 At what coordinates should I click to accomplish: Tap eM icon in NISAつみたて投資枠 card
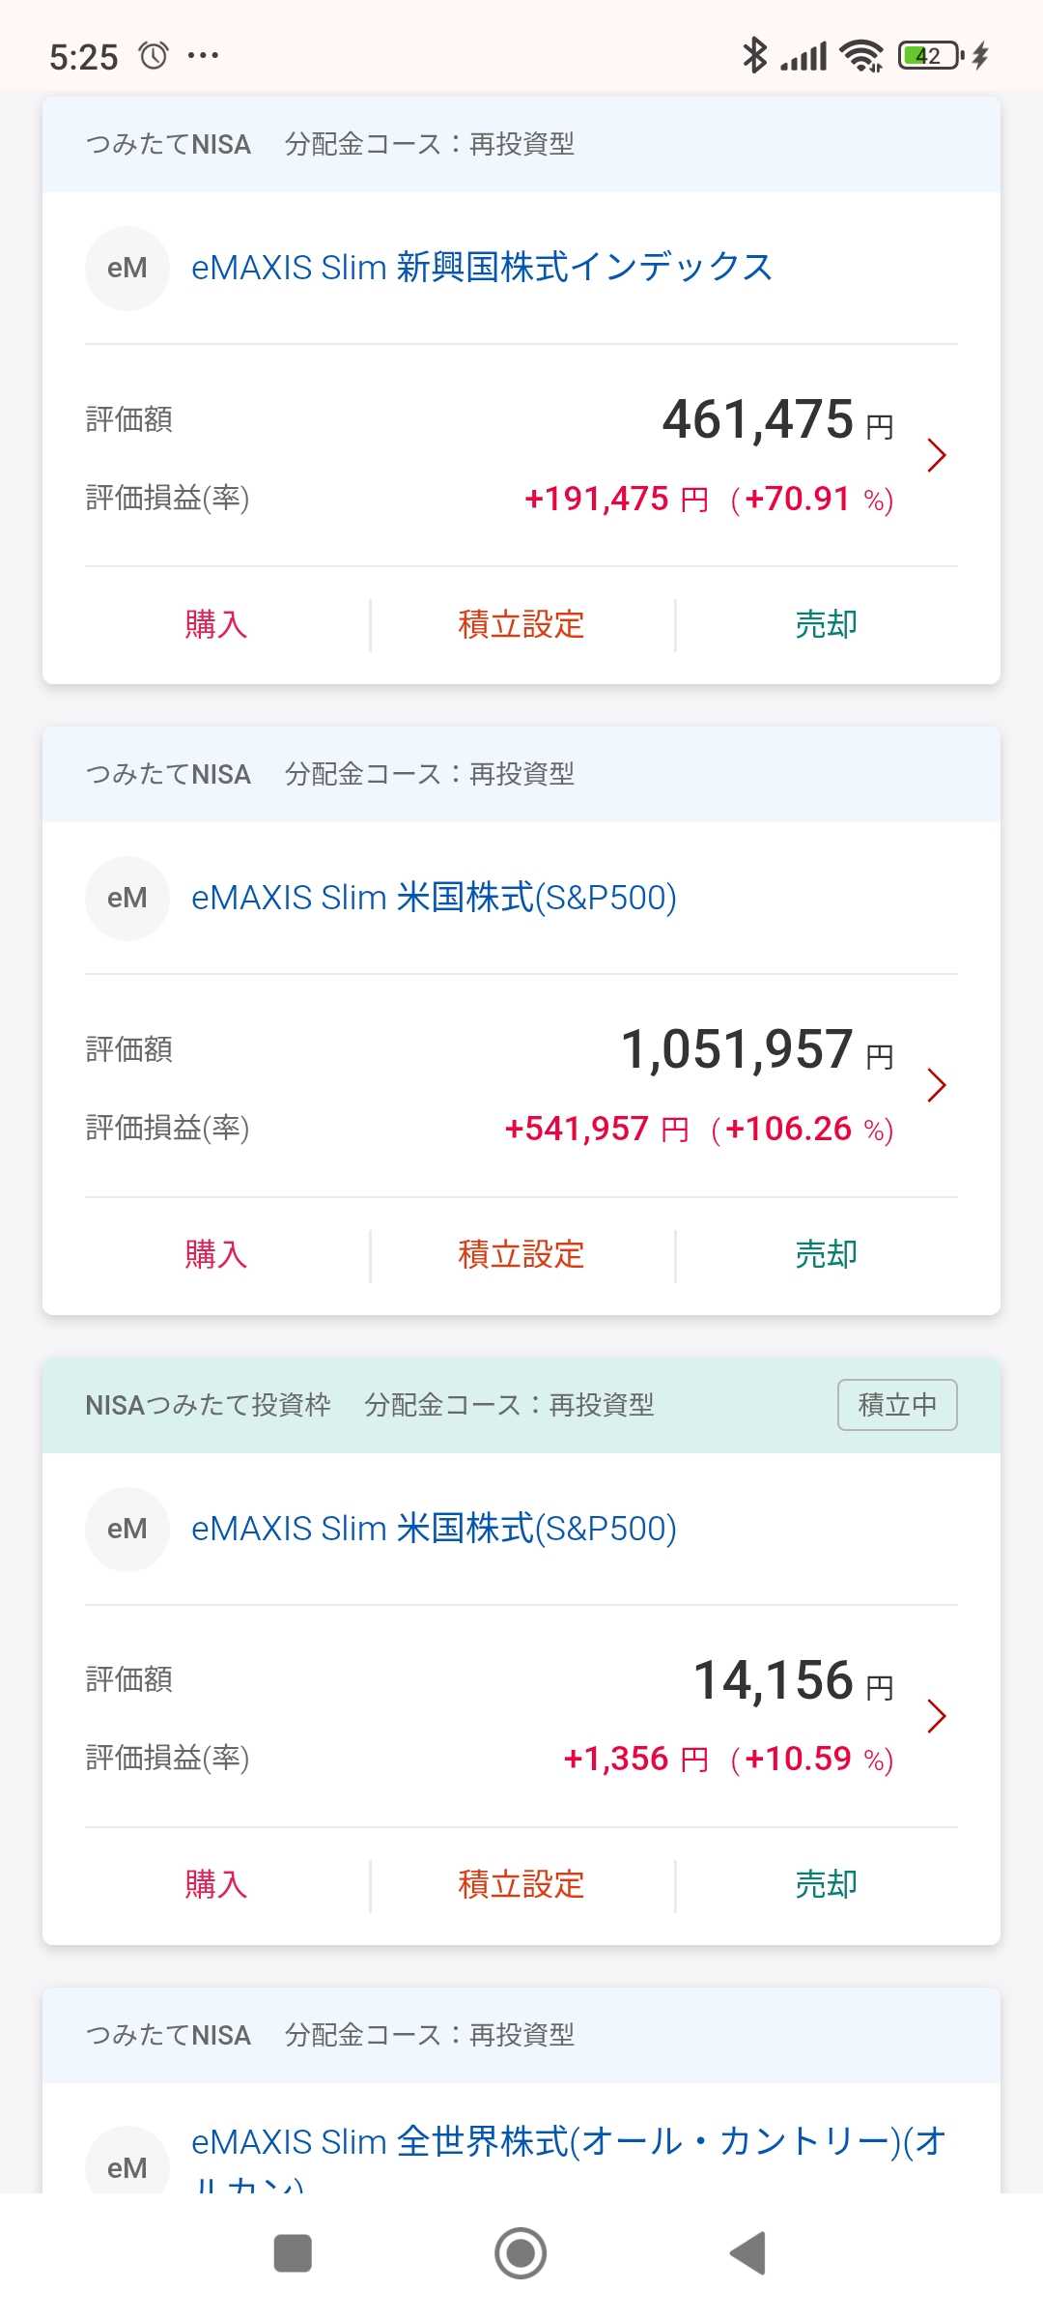[x=127, y=1529]
